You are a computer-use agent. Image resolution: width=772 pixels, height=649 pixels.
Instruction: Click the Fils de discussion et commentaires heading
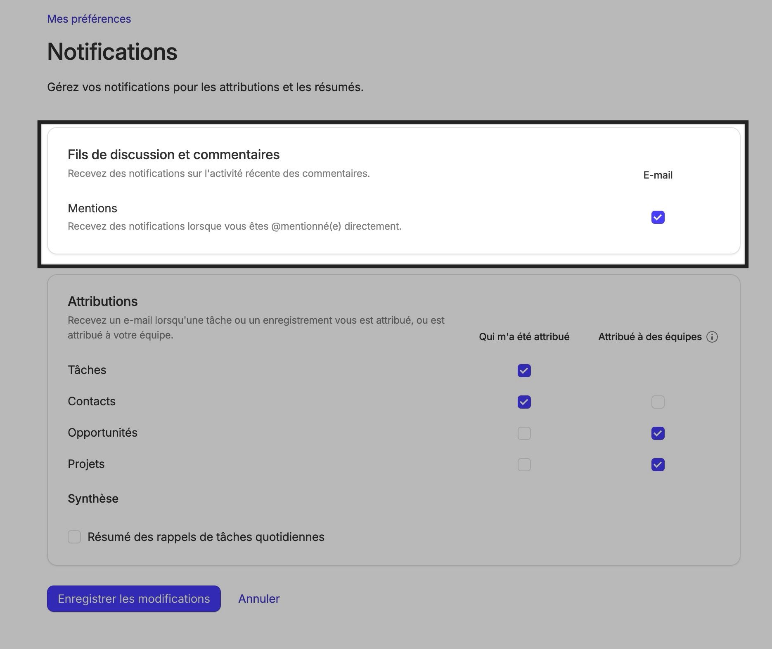tap(173, 155)
